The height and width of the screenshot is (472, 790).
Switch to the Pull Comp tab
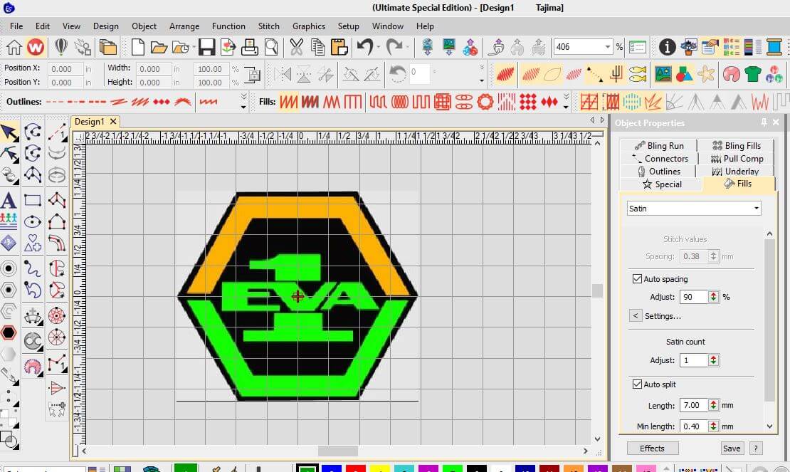point(737,158)
